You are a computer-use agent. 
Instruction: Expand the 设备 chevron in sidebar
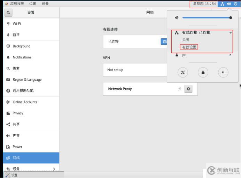tap(54, 169)
